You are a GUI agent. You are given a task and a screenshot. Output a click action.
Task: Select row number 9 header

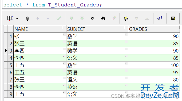pyautogui.click(x=10, y=94)
